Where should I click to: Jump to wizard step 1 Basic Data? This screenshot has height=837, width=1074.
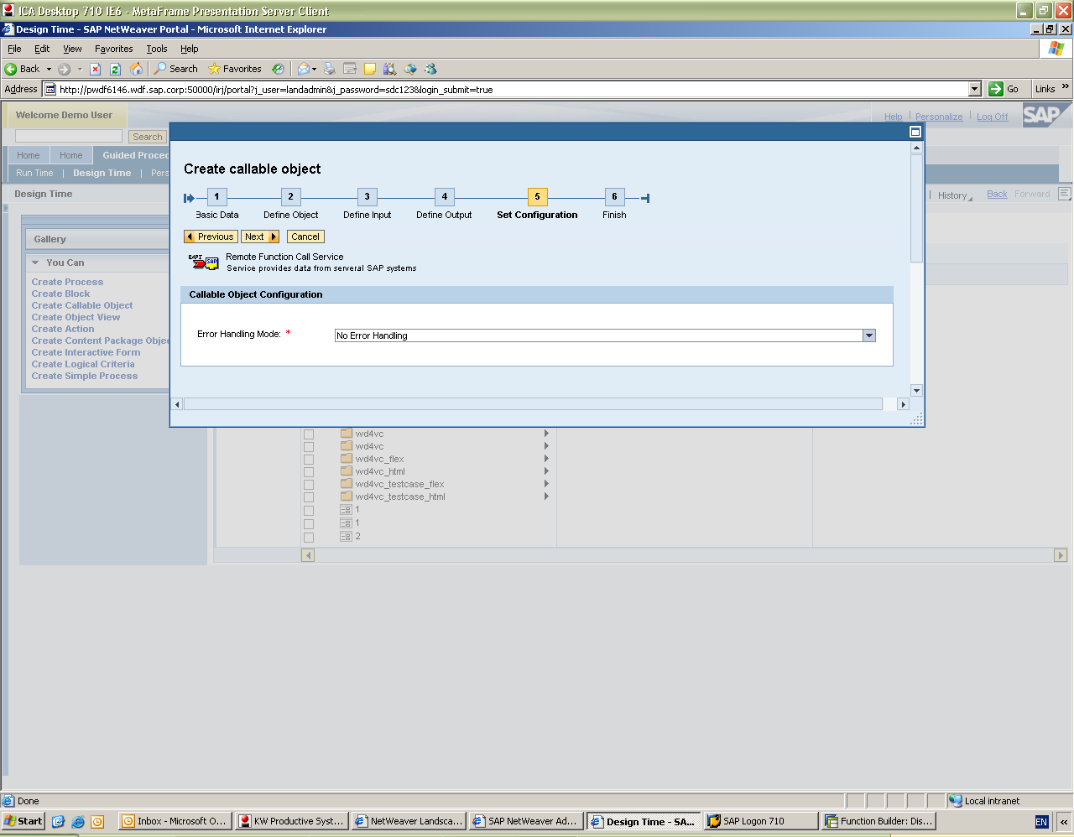point(216,197)
